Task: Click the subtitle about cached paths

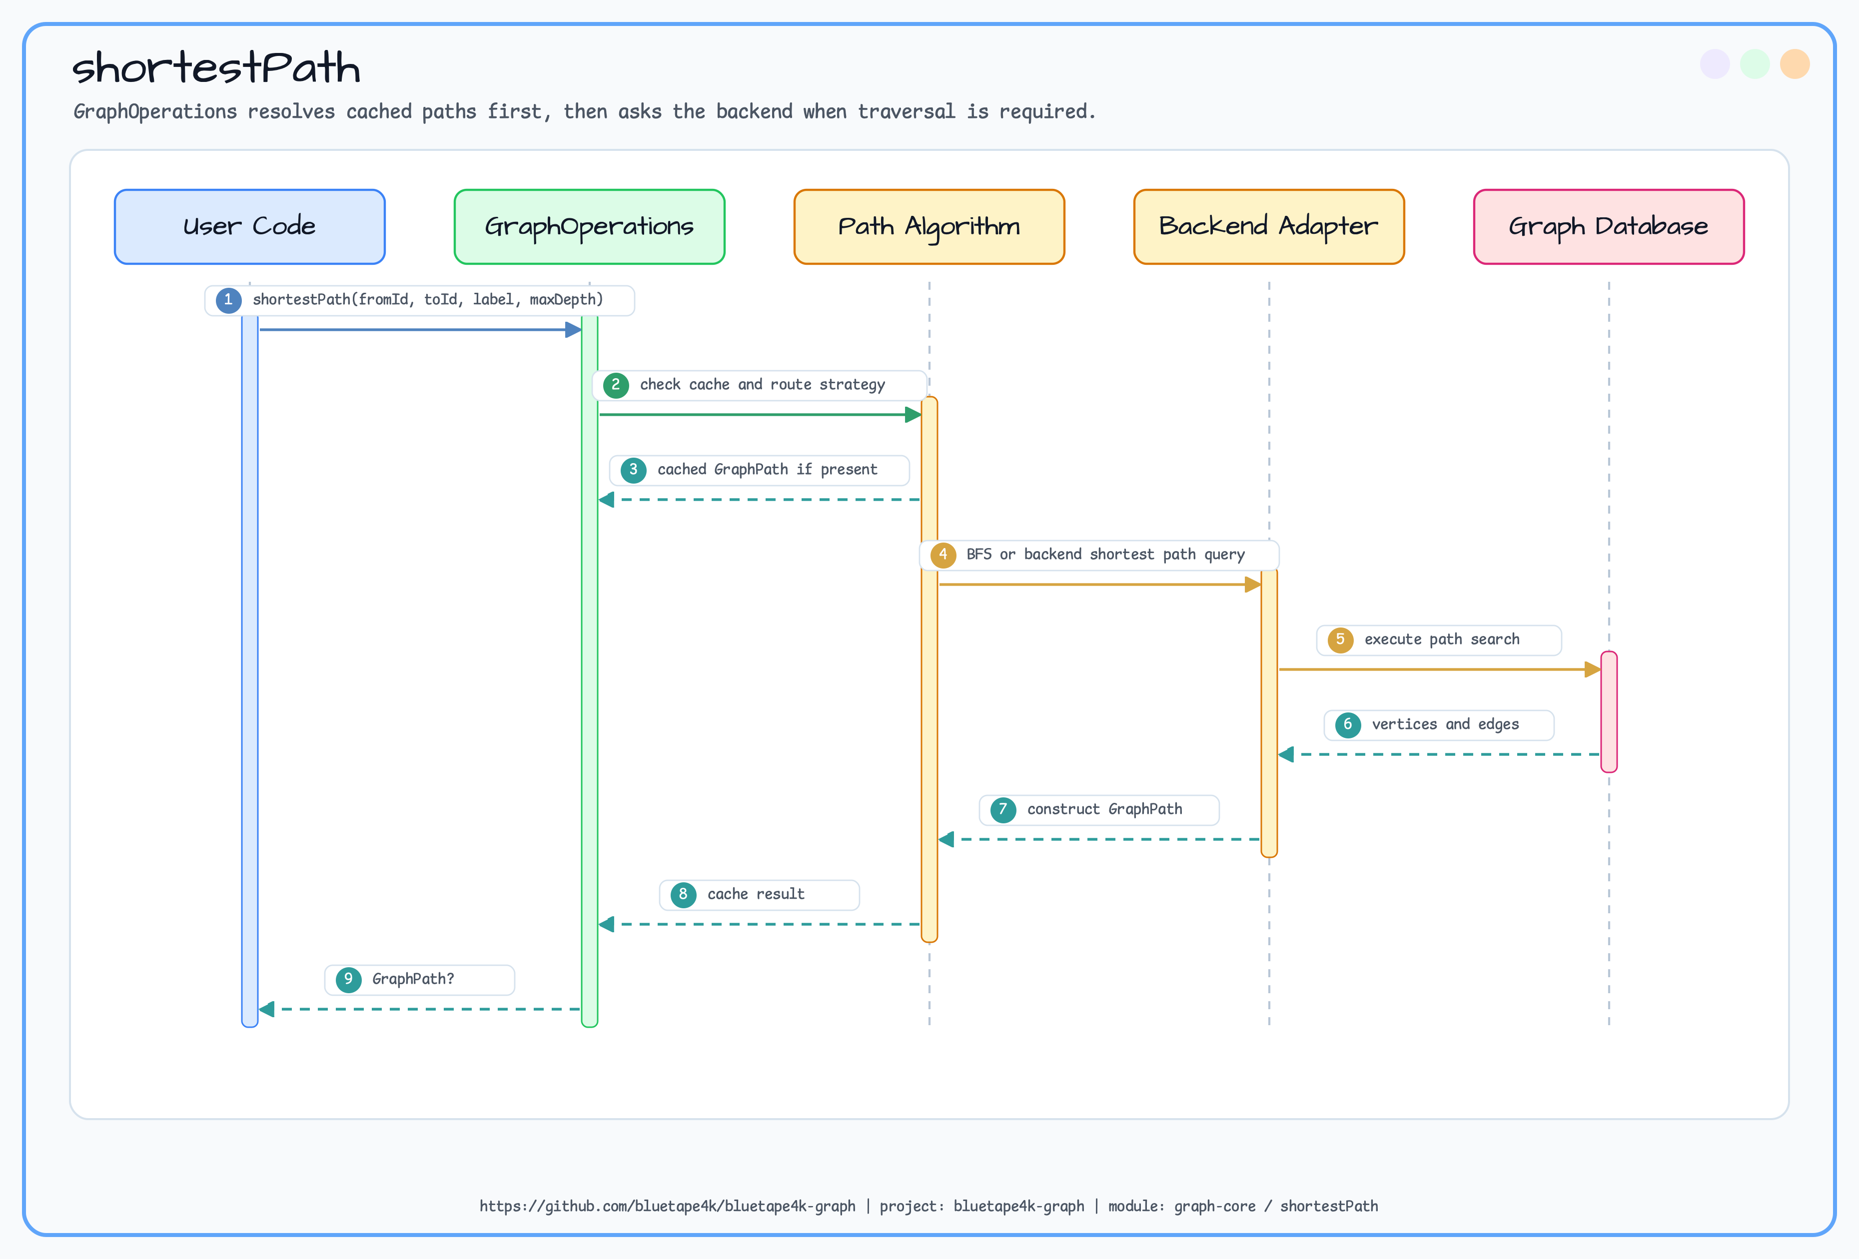Action: (585, 111)
